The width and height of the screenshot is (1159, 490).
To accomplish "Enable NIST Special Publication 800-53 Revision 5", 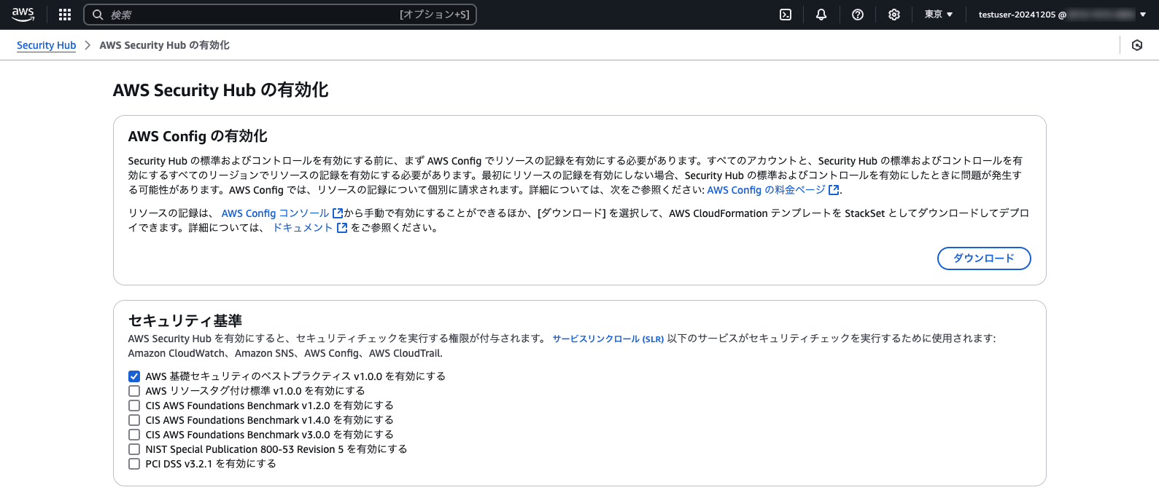I will (x=134, y=449).
